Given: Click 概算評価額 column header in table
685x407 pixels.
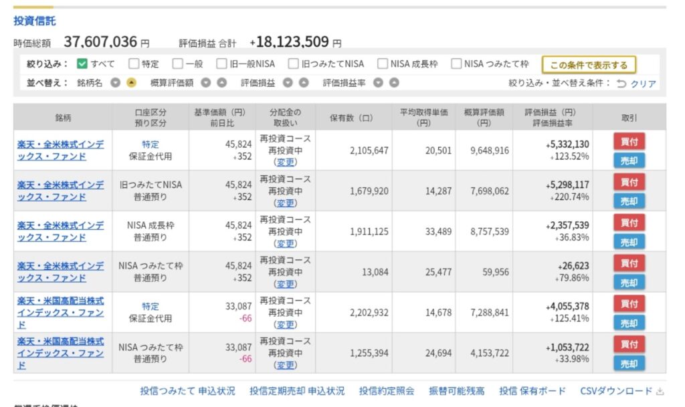Looking at the screenshot, I should click(484, 118).
